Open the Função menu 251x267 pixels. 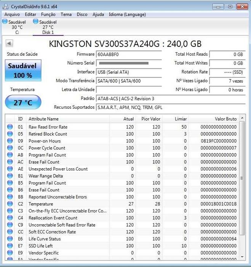point(48,14)
